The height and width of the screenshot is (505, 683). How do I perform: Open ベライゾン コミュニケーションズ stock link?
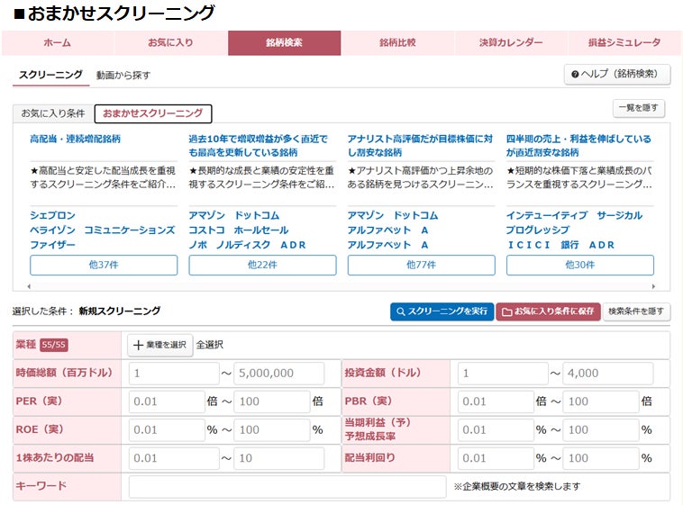point(103,230)
